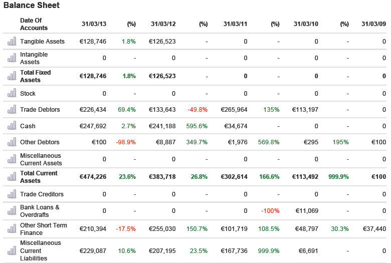Click the graph icon next to Total Fixed Assets

click(12, 76)
